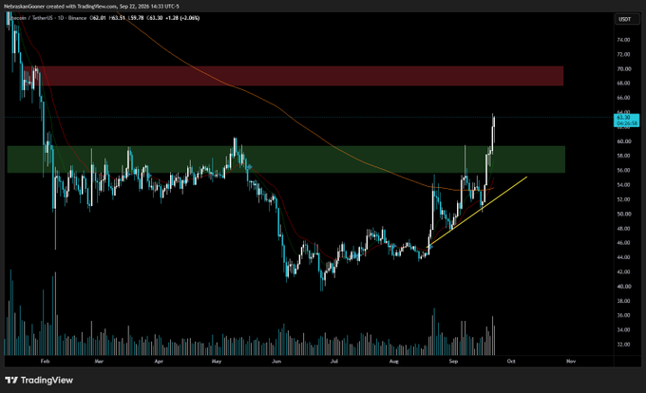
Task: Click the Apr label on time axis
Action: (x=159, y=362)
